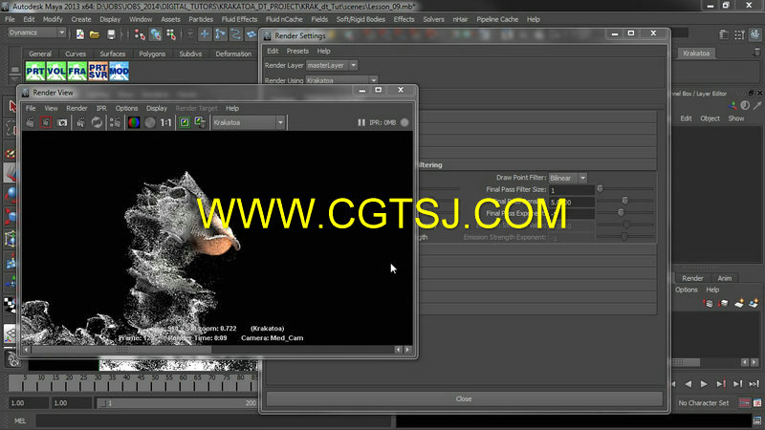Select by object type mode icon
765x430 pixels.
(156, 34)
